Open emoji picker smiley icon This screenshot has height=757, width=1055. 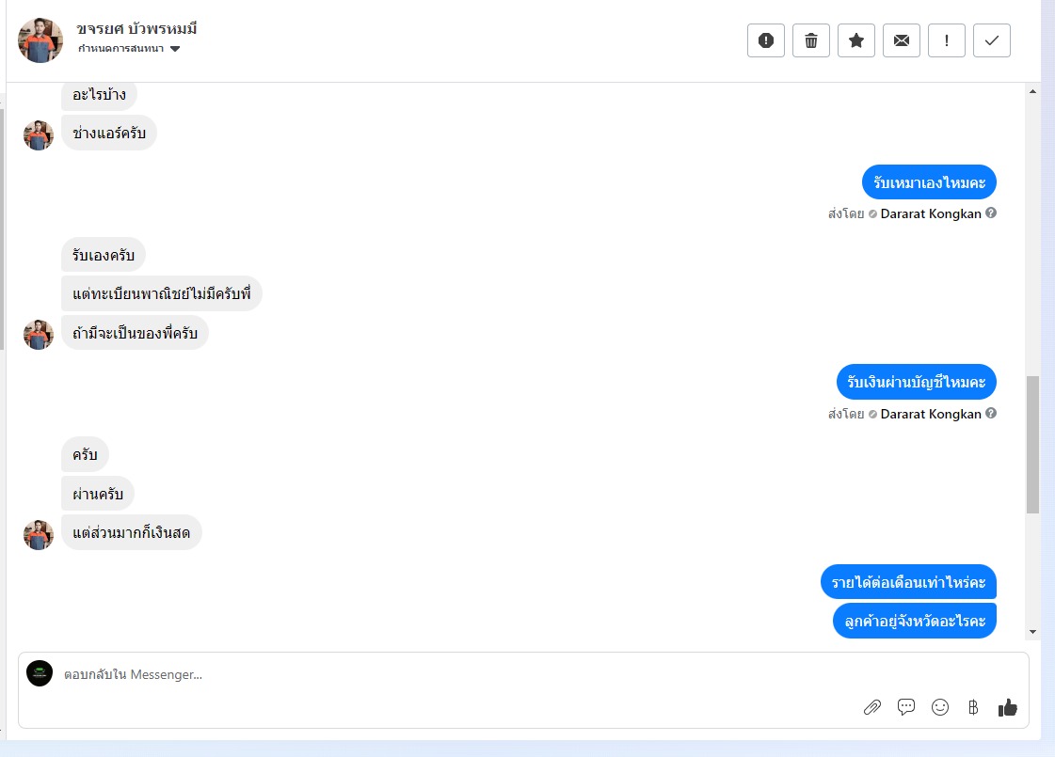940,707
